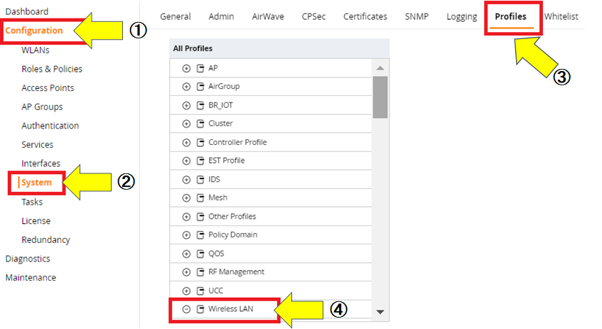Viewport: 602px width, 329px height.
Task: Collapse the Wireless LAN group
Action: tap(186, 309)
